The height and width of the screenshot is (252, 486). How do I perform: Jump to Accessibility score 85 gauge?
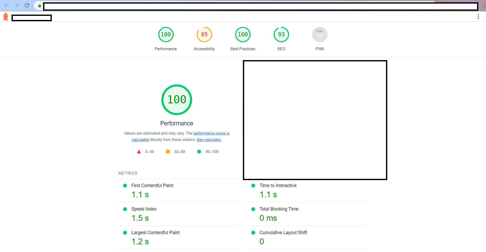click(204, 35)
